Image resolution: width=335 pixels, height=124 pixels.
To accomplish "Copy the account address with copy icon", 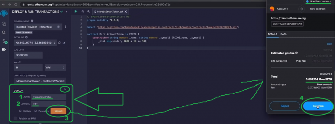I will (60, 43).
